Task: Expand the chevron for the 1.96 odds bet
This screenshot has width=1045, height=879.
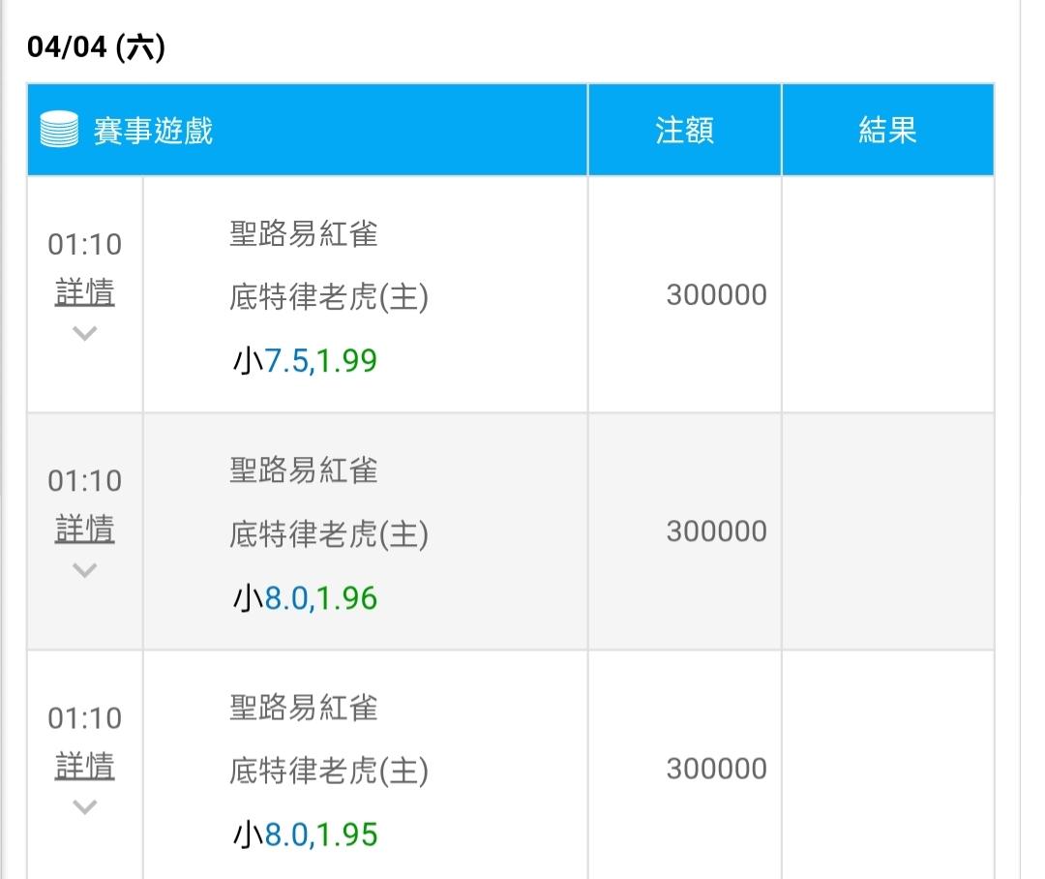Action: [85, 570]
